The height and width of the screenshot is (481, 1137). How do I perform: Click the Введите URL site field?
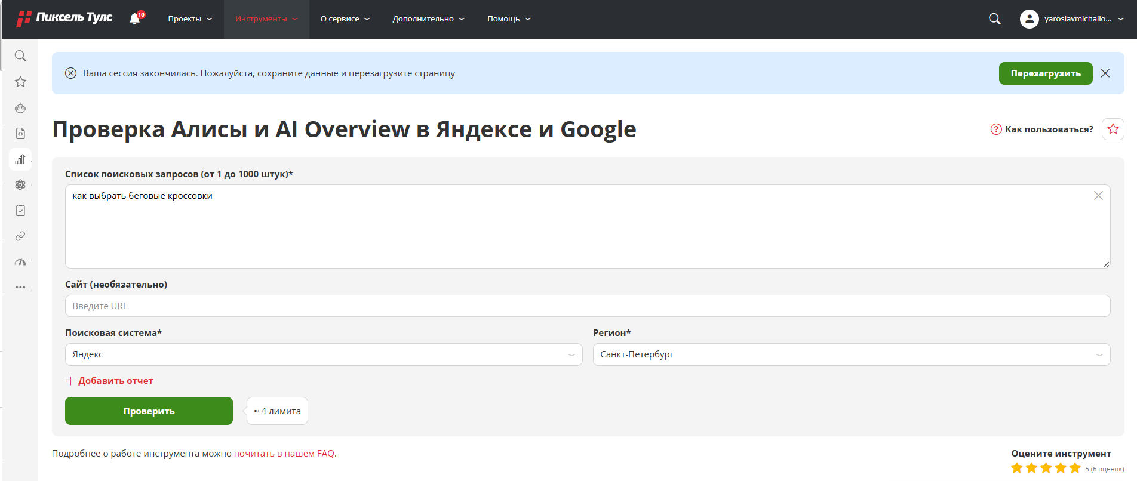coord(587,306)
